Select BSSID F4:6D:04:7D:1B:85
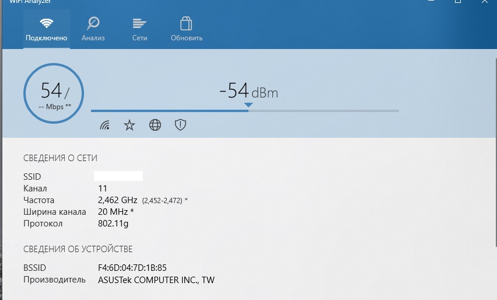Image resolution: width=497 pixels, height=300 pixels. click(x=132, y=268)
